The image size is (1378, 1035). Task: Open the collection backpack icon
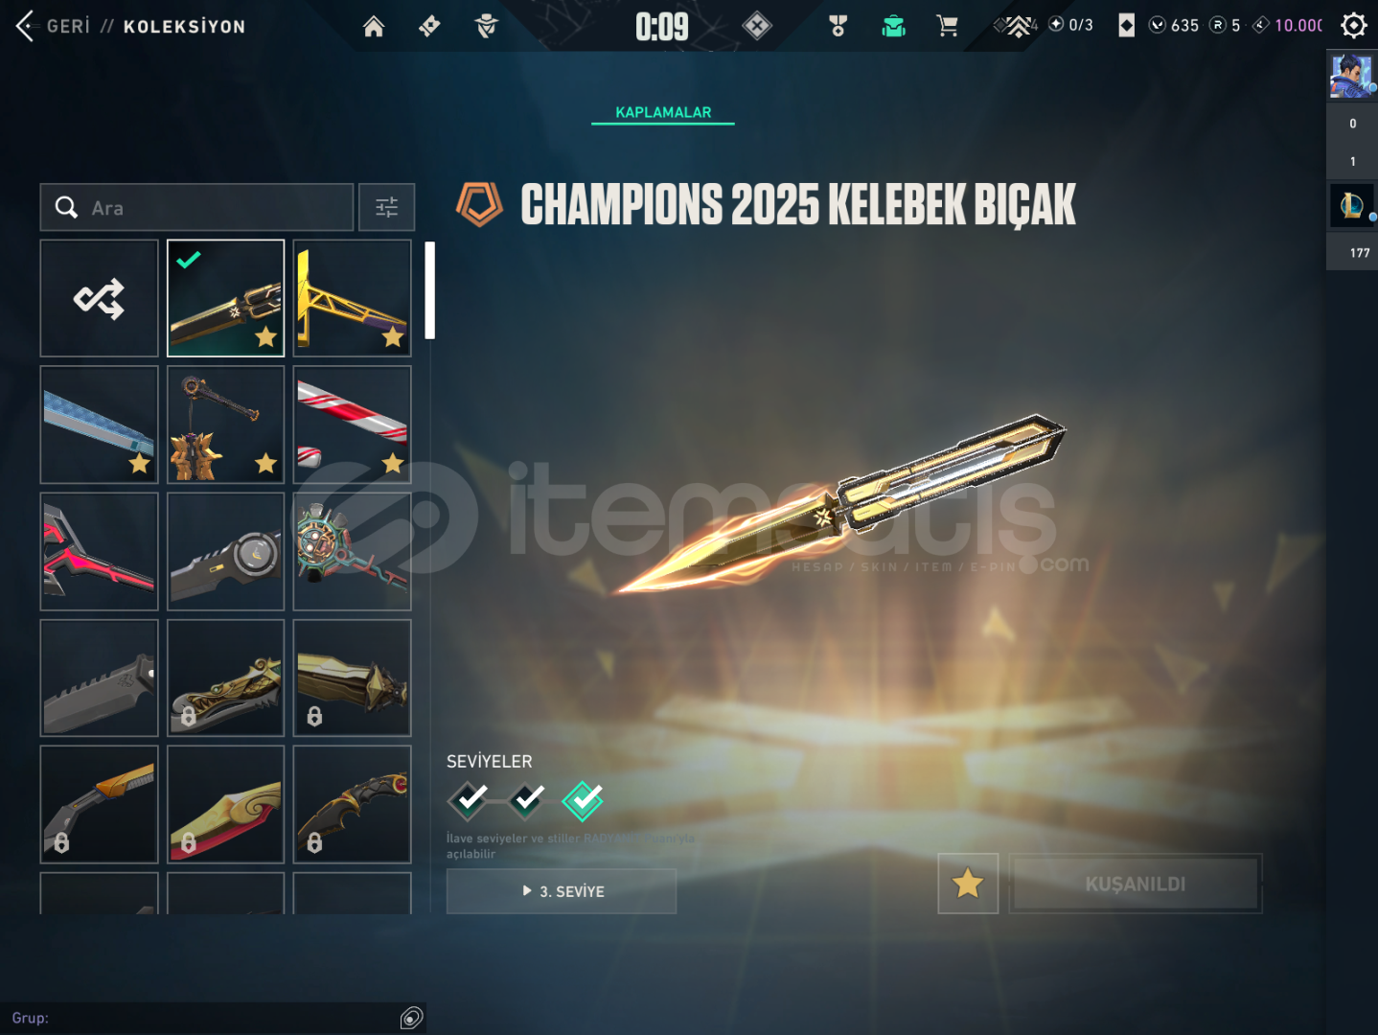click(x=893, y=26)
